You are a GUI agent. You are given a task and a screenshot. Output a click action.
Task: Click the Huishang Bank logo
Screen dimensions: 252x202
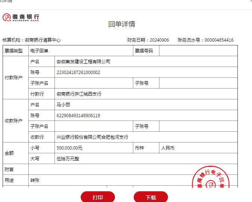[21, 17]
